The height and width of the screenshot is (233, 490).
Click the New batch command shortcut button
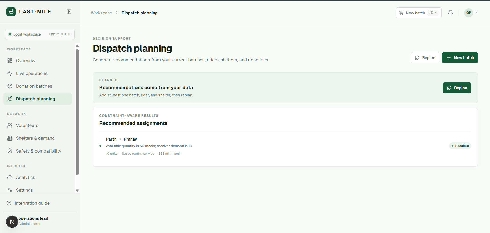(x=419, y=13)
